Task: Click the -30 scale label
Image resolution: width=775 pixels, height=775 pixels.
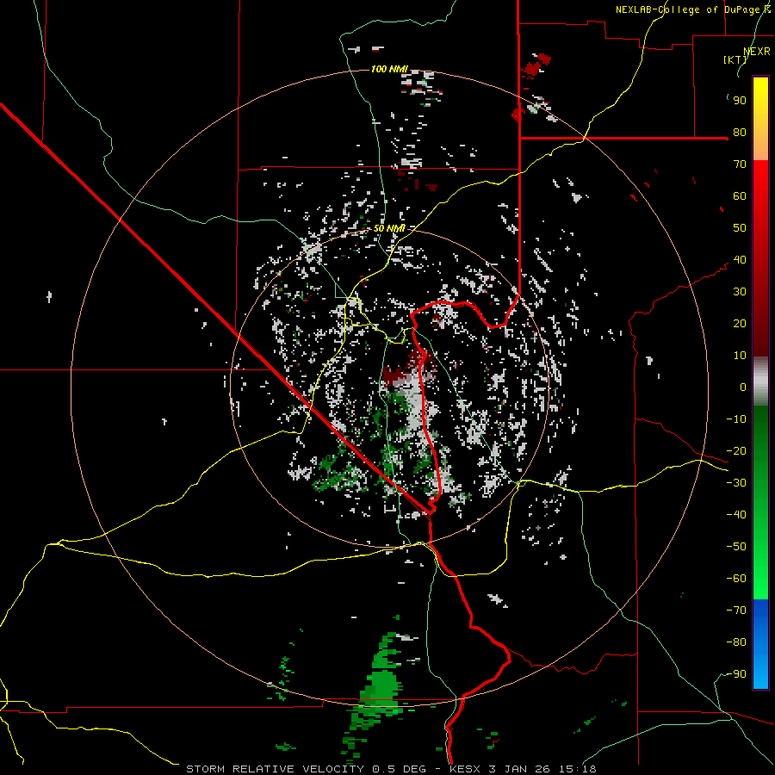Action: [736, 483]
